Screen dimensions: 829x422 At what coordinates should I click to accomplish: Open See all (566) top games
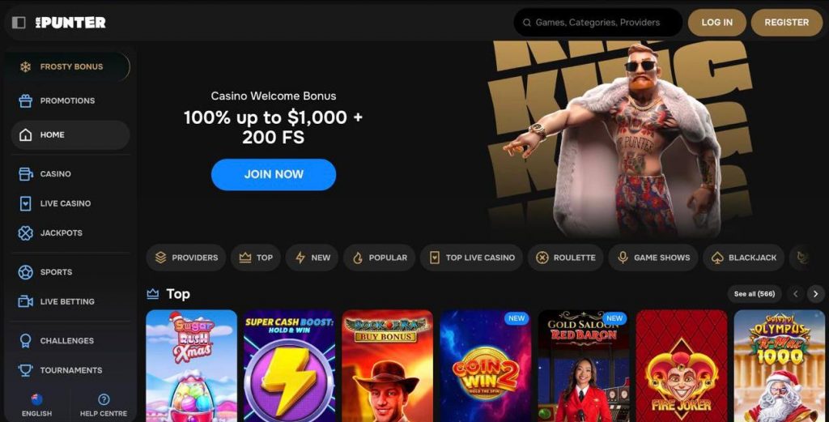755,293
